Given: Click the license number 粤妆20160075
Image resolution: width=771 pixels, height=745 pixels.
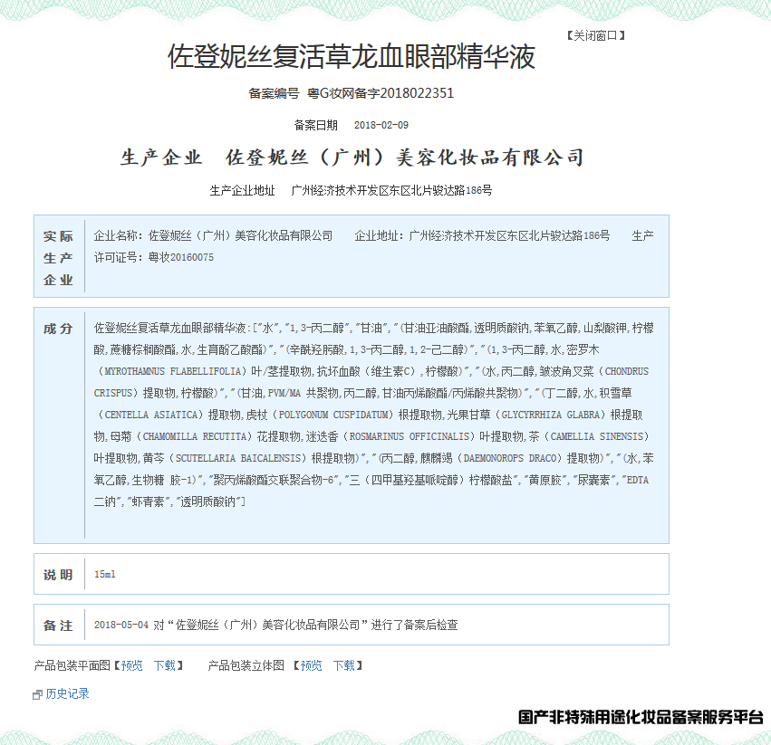Looking at the screenshot, I should (181, 257).
